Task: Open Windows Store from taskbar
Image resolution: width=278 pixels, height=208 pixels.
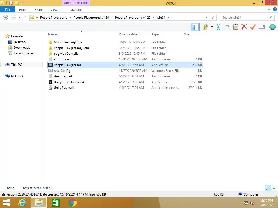Action: point(55,203)
